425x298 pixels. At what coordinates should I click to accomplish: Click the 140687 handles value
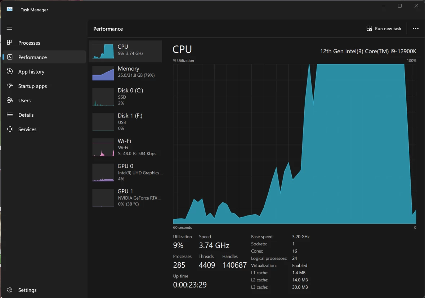pyautogui.click(x=234, y=265)
